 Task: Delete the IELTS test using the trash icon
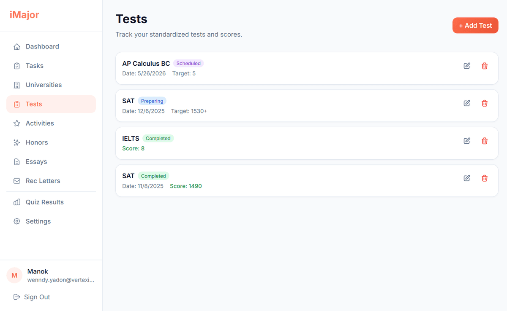(x=484, y=141)
